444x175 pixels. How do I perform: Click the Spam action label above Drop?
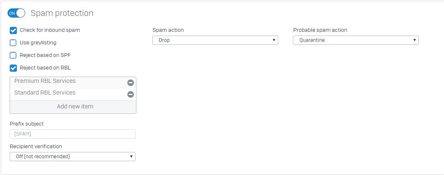pos(168,30)
